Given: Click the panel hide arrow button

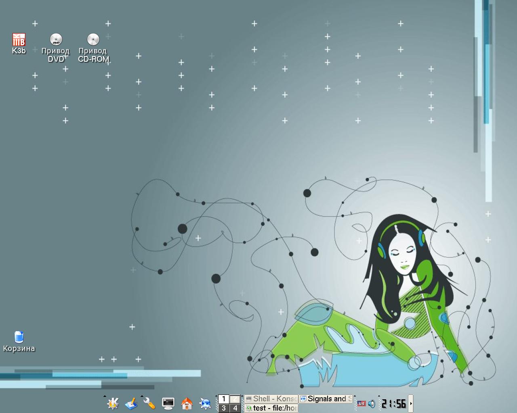Looking at the screenshot, I should (x=411, y=403).
